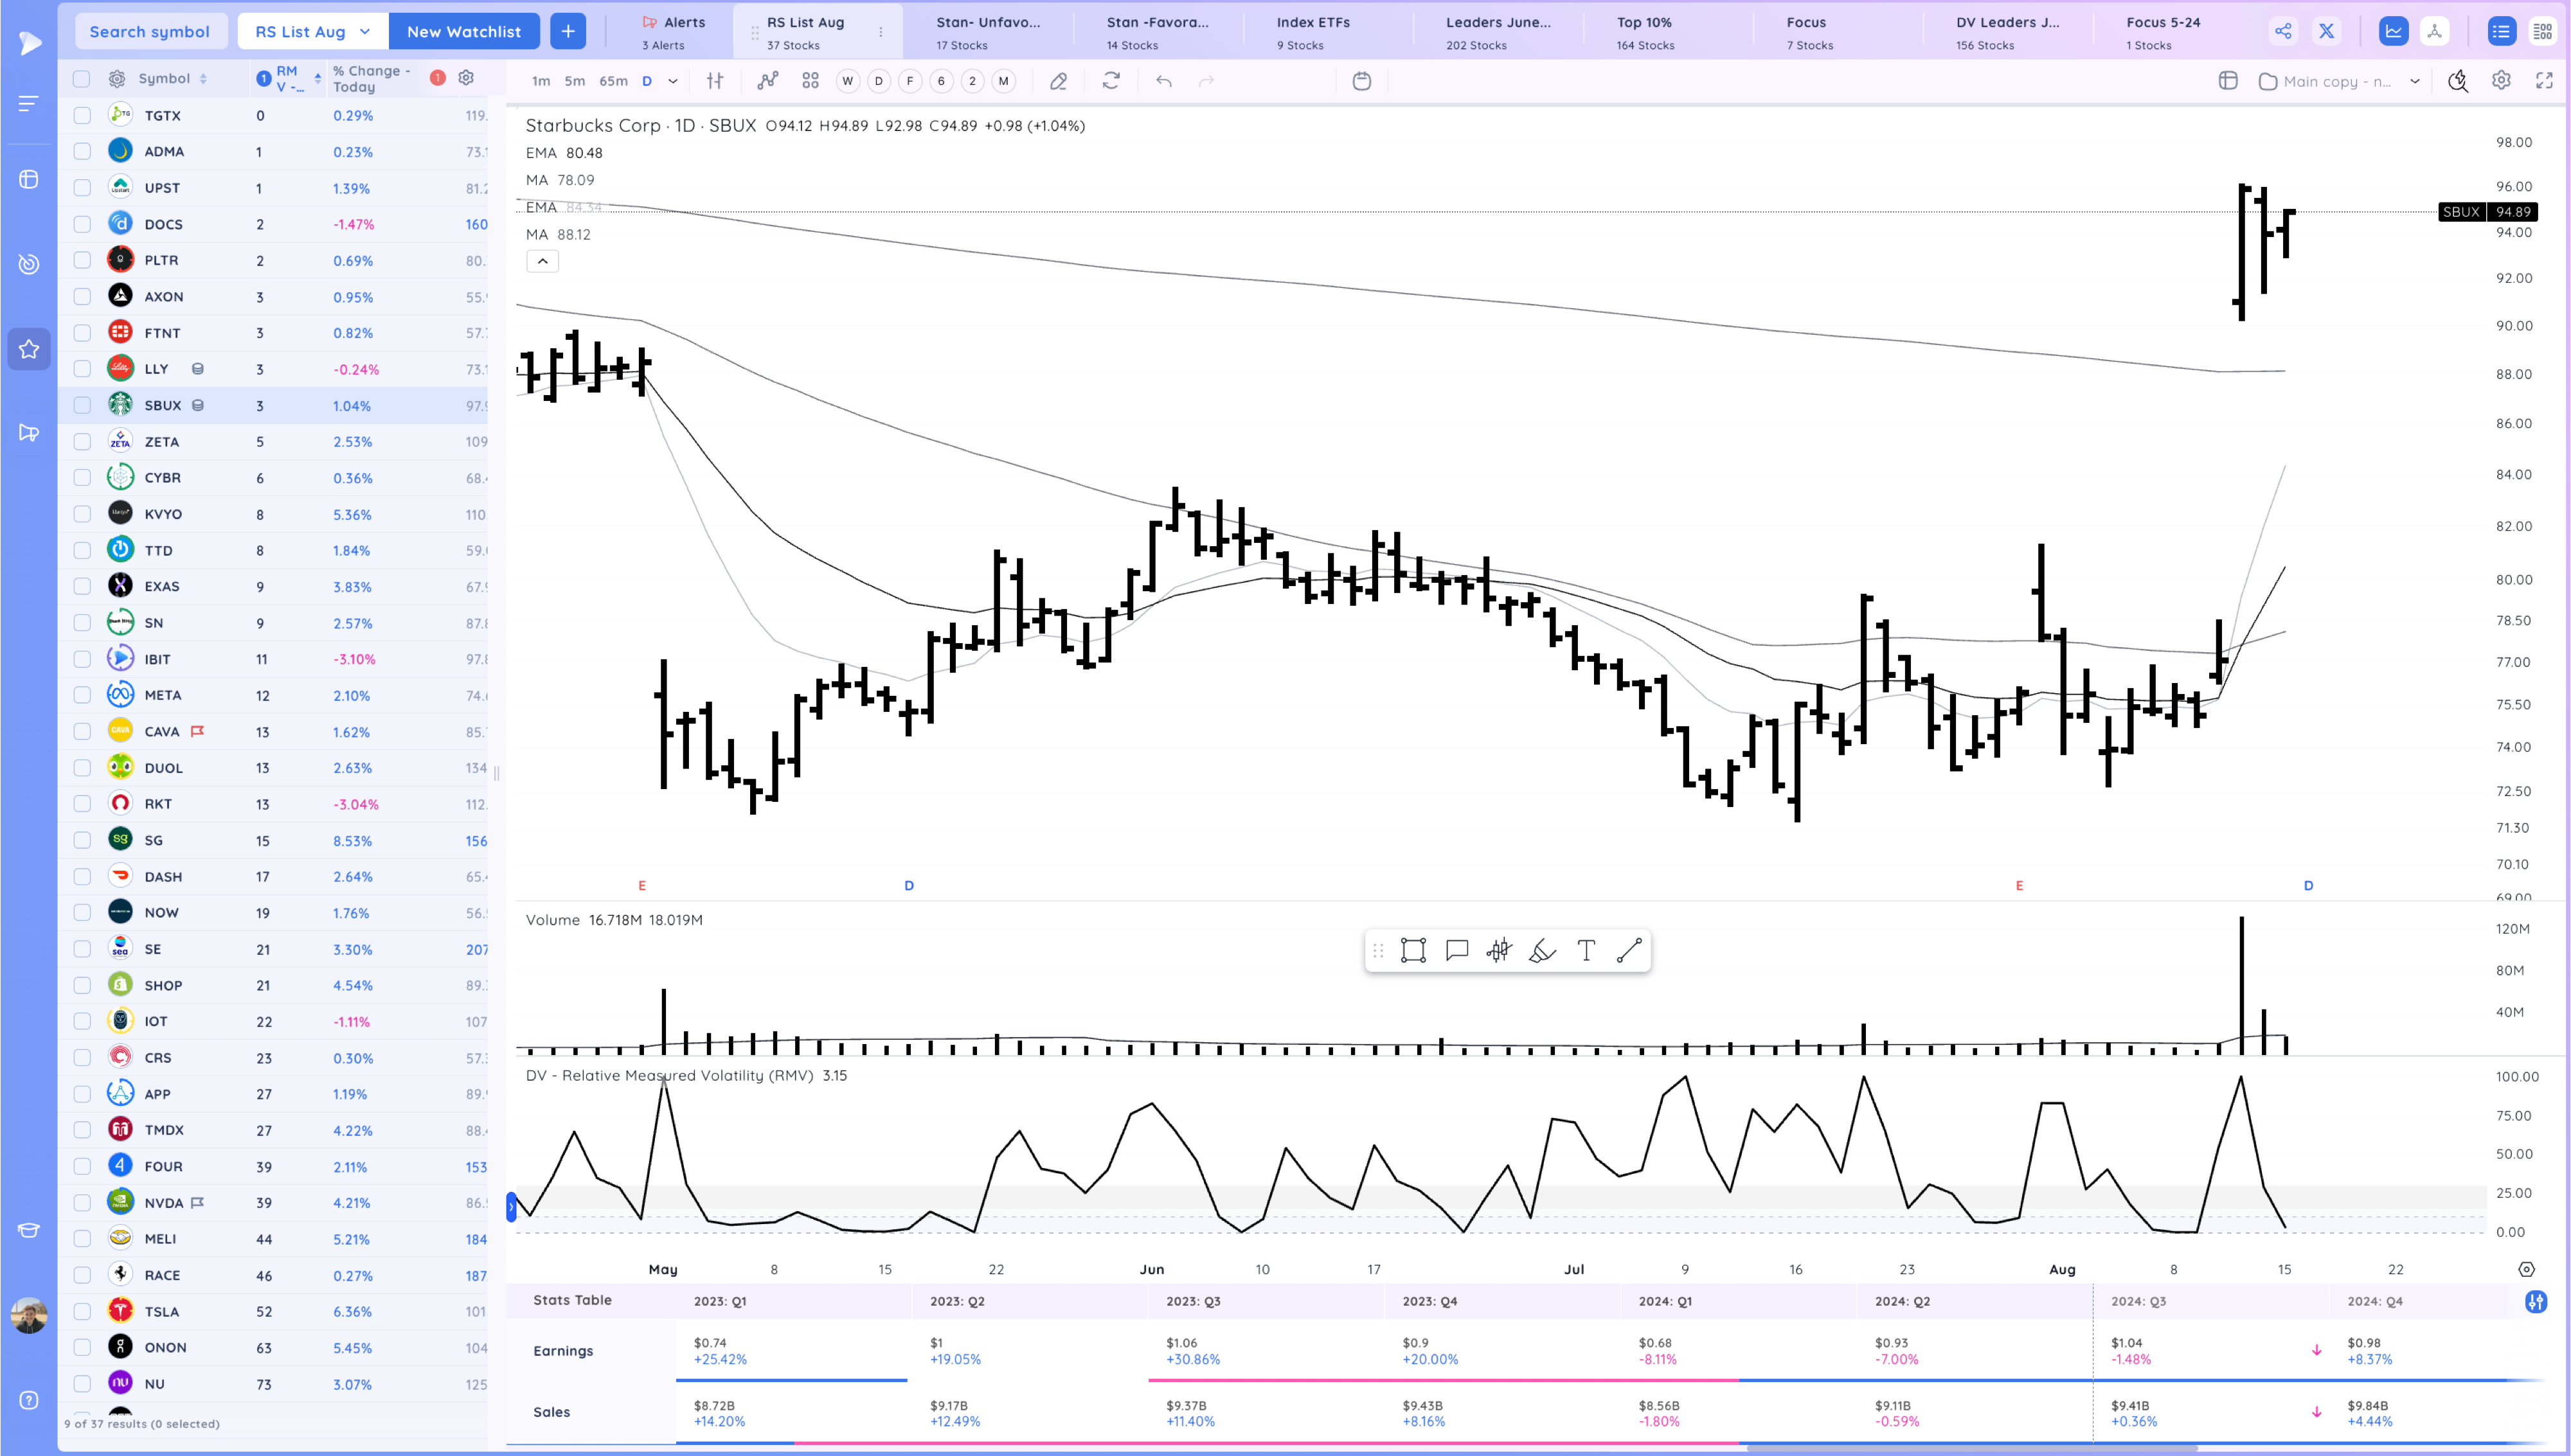Check the checkbox next to SBUX

tap(82, 405)
